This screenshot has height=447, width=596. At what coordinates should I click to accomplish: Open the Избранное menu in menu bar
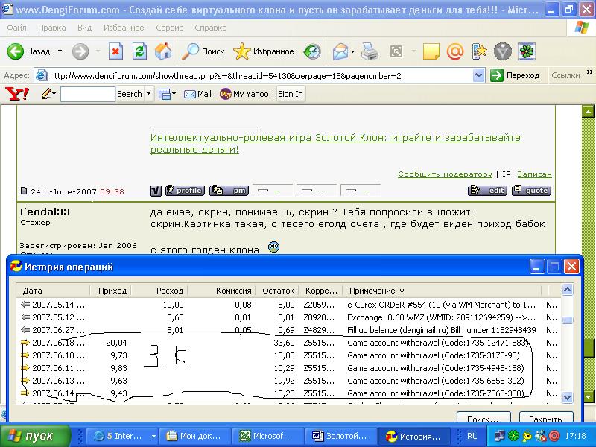pyautogui.click(x=124, y=28)
